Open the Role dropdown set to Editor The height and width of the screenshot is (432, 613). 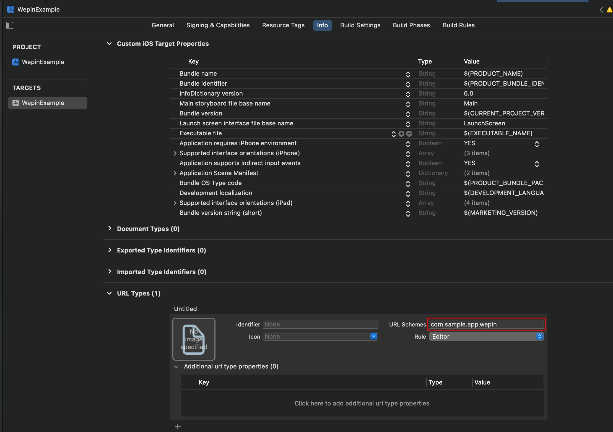tap(486, 336)
